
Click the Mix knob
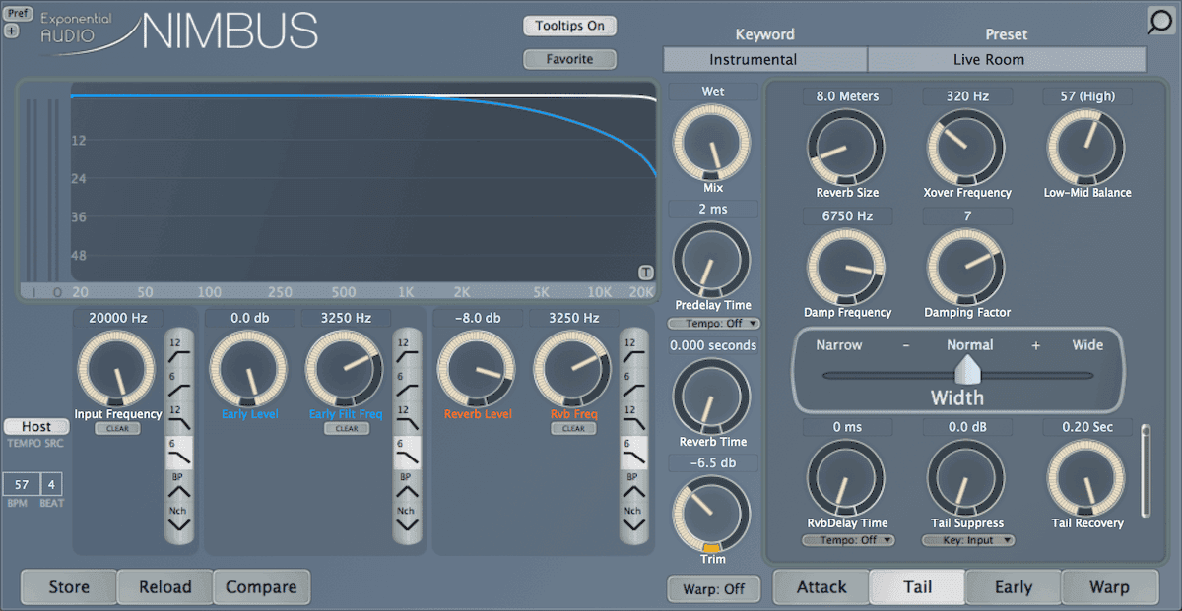pos(711,143)
